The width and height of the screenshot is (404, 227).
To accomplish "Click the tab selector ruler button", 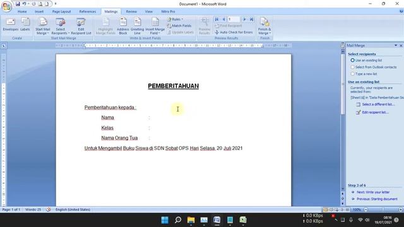I will (x=4, y=46).
